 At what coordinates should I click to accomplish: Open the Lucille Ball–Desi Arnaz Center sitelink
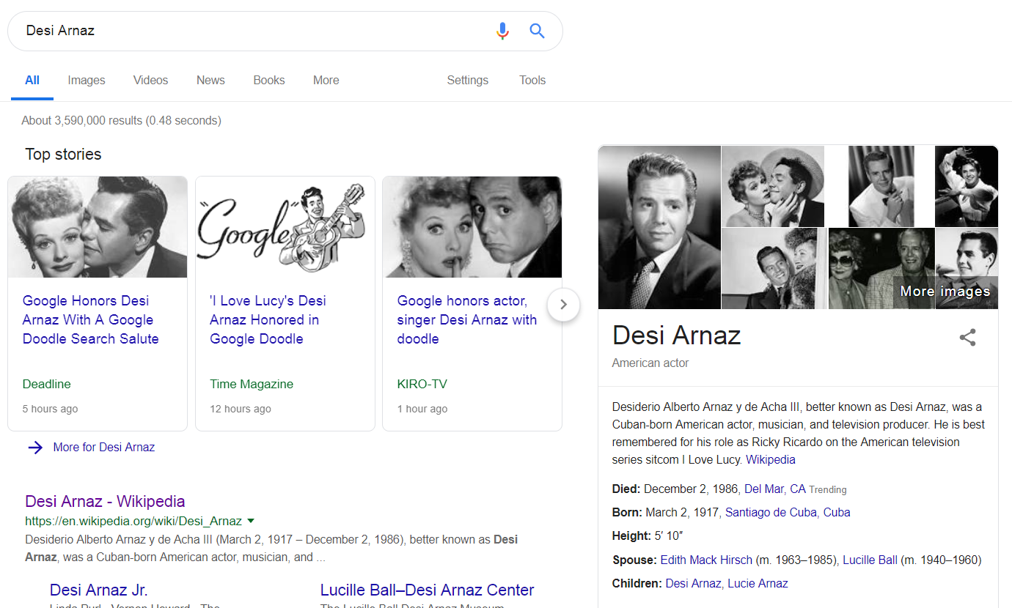point(427,590)
